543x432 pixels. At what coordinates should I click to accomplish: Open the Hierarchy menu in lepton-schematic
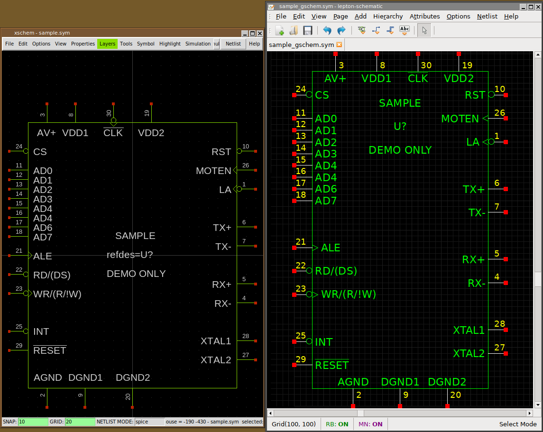click(387, 16)
